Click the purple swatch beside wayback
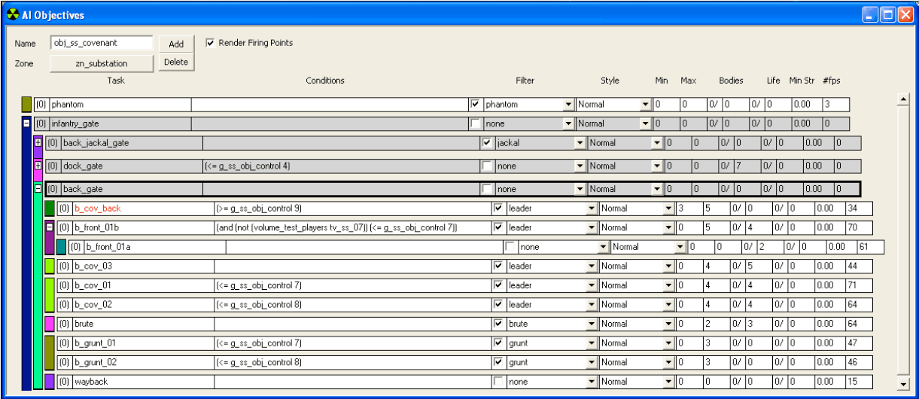This screenshot has height=399, width=919. 50,382
